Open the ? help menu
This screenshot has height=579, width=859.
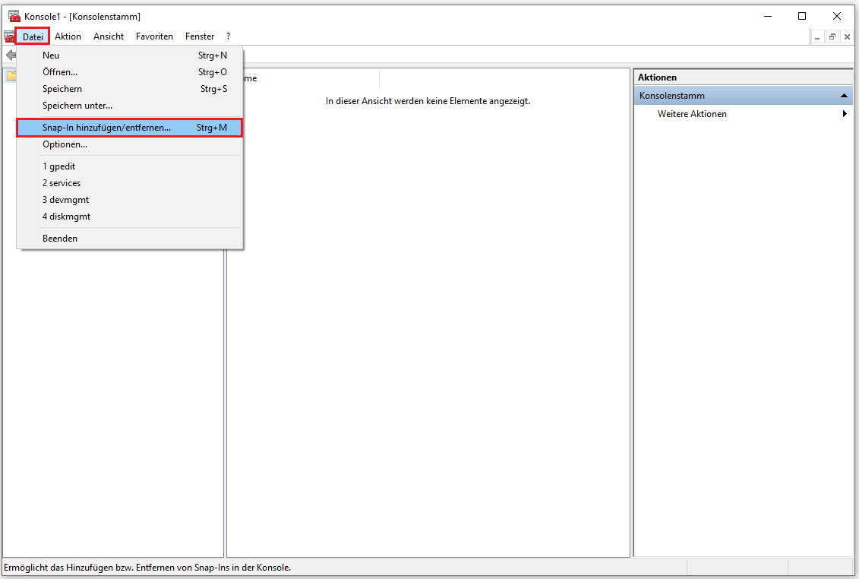(x=229, y=36)
